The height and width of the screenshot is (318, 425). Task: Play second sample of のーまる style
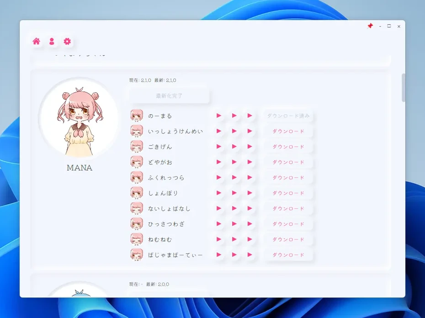234,116
